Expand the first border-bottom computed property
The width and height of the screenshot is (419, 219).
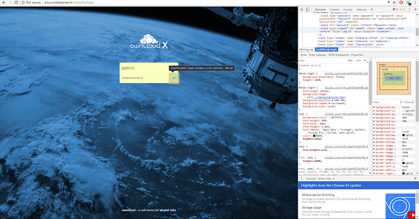click(374, 135)
